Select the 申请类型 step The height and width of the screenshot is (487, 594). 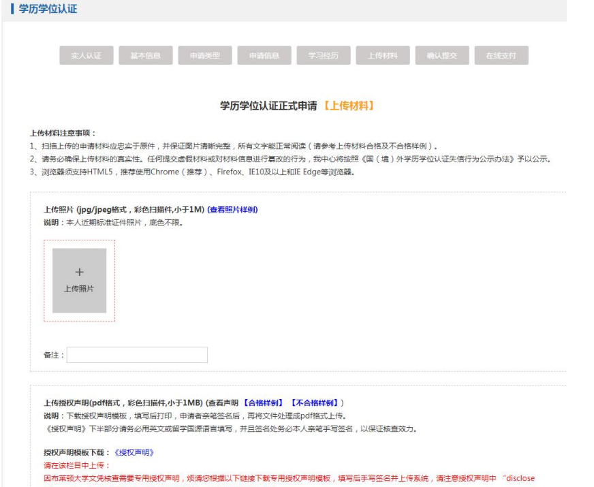tap(204, 55)
